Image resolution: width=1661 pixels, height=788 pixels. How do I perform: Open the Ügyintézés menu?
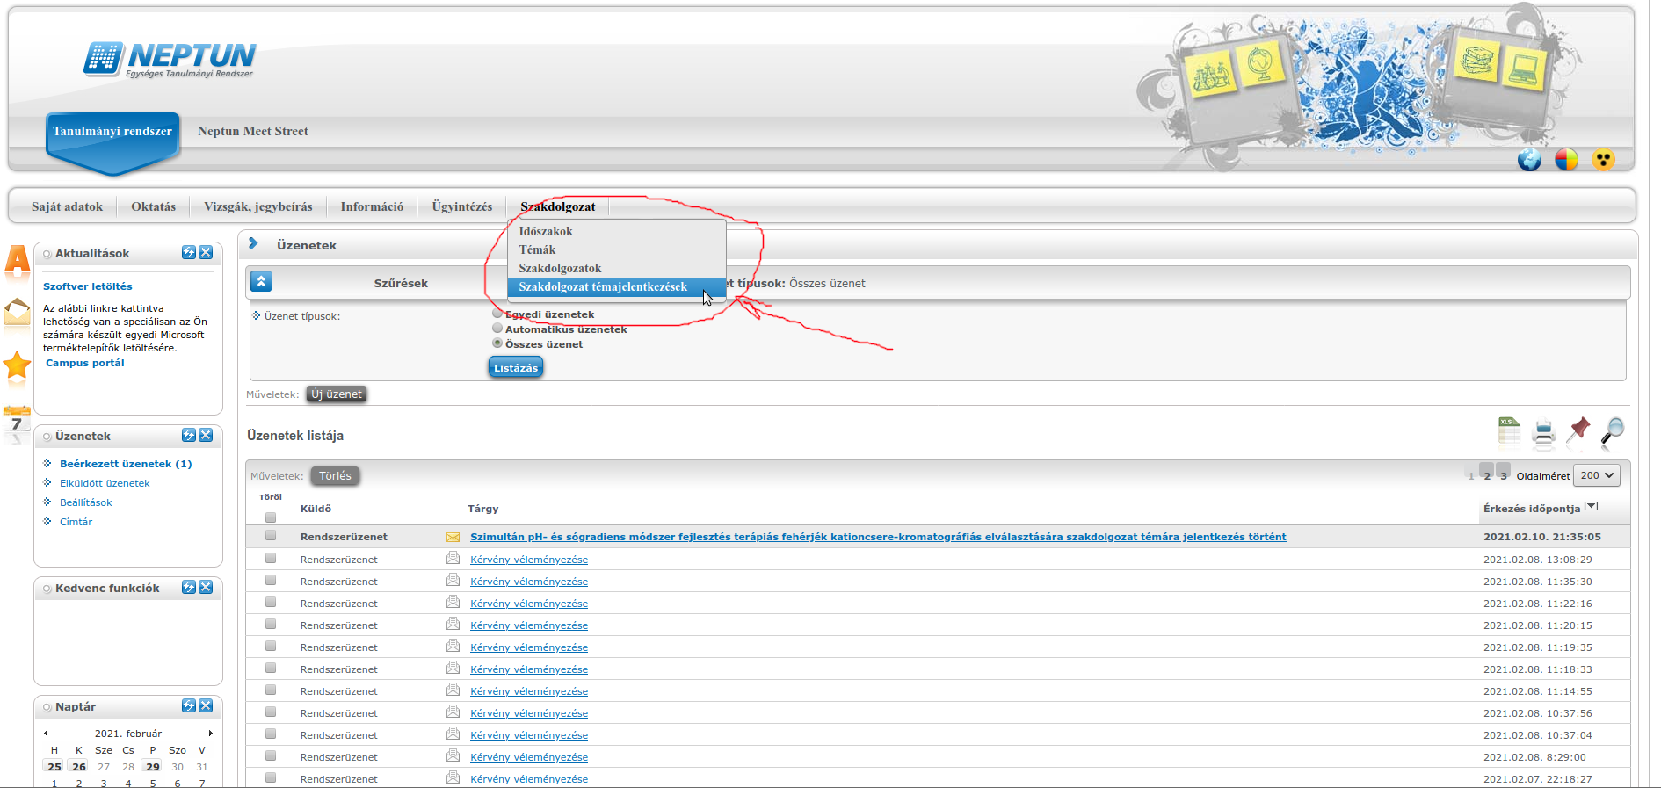(x=461, y=206)
